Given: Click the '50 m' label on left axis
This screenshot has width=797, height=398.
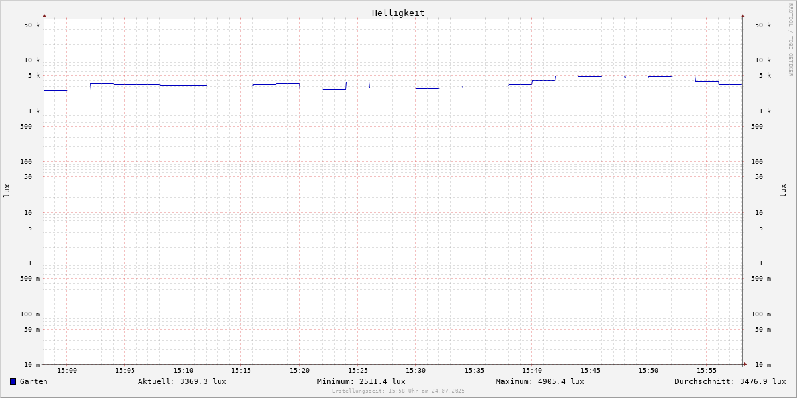Looking at the screenshot, I should point(32,330).
